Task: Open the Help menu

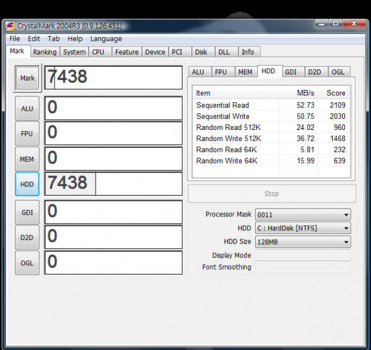Action: [x=75, y=39]
